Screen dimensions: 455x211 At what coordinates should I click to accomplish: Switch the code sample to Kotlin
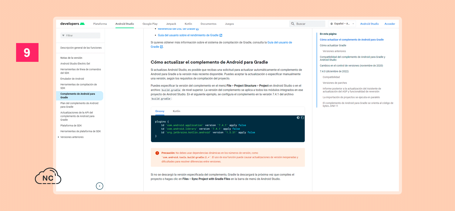(x=177, y=111)
